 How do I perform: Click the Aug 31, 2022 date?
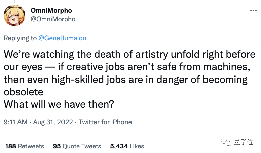54,122
